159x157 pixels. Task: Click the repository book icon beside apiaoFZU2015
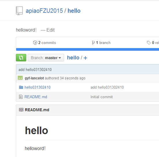pos(19,11)
